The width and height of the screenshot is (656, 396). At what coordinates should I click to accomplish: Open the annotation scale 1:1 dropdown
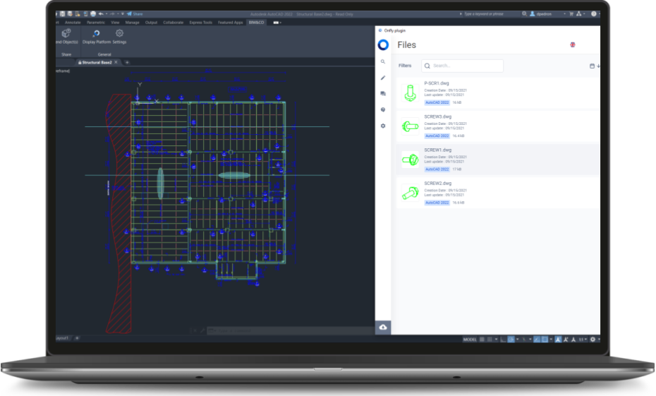pos(583,340)
